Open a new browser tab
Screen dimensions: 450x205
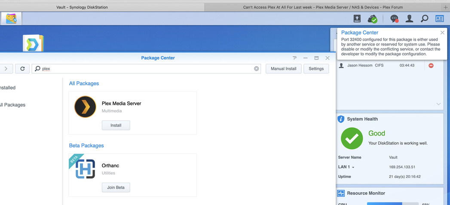[x=445, y=7]
